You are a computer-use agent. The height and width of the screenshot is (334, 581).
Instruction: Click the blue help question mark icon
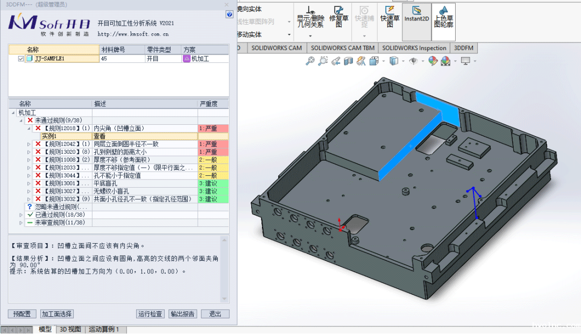coord(229,15)
